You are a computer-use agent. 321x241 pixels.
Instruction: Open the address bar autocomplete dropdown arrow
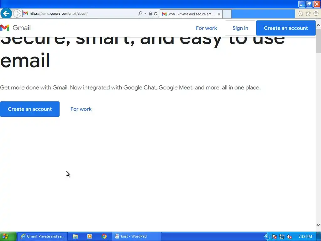point(145,13)
